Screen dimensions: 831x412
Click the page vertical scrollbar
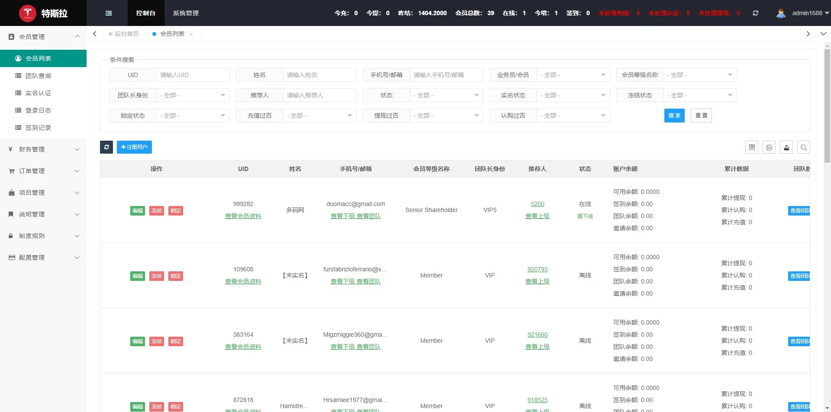827,106
